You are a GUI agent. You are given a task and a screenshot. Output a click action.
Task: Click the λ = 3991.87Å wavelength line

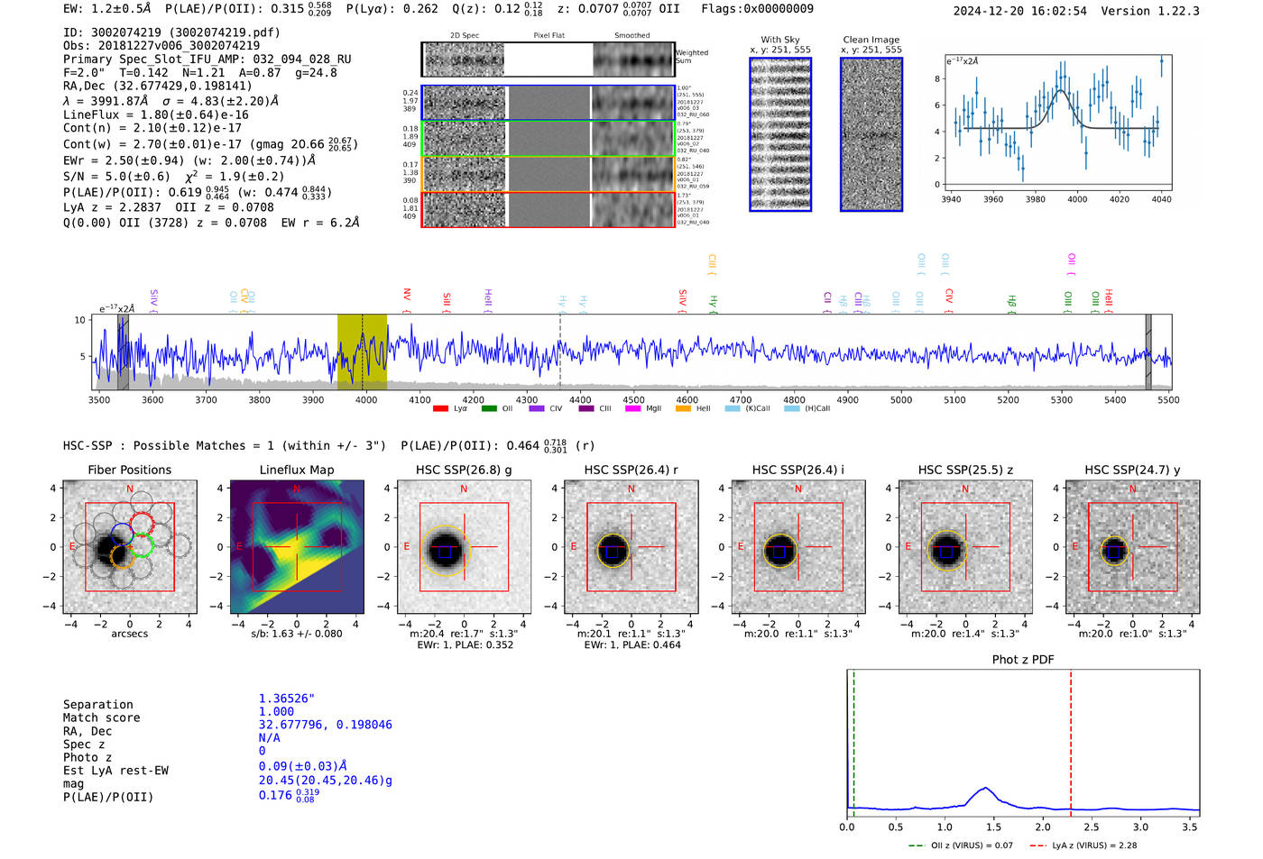171,101
